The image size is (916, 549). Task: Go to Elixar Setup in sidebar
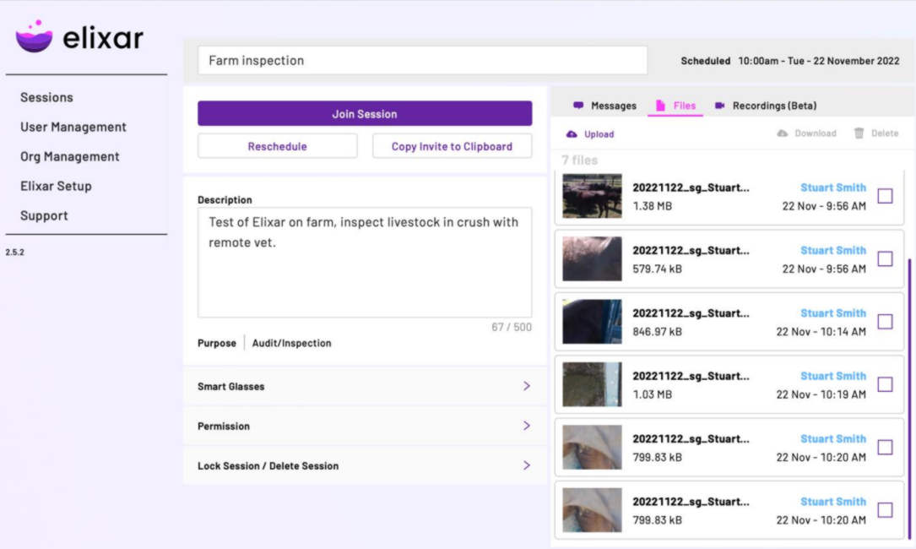coord(56,186)
